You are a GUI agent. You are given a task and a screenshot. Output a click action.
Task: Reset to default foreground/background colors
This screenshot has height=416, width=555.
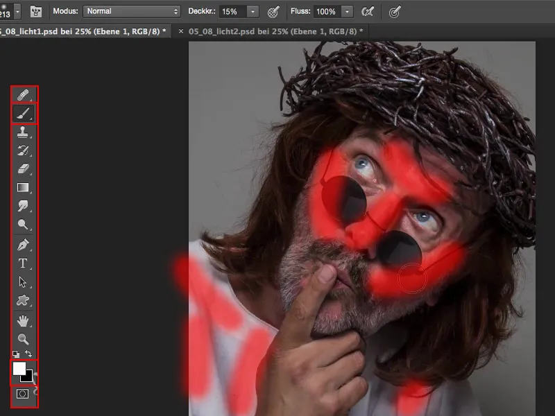tap(16, 354)
